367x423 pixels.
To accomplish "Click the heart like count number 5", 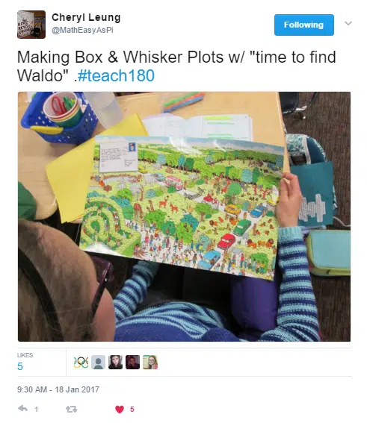I will [132, 410].
